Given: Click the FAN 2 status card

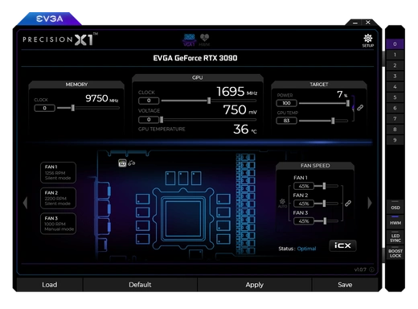Looking at the screenshot, I should [x=58, y=198].
